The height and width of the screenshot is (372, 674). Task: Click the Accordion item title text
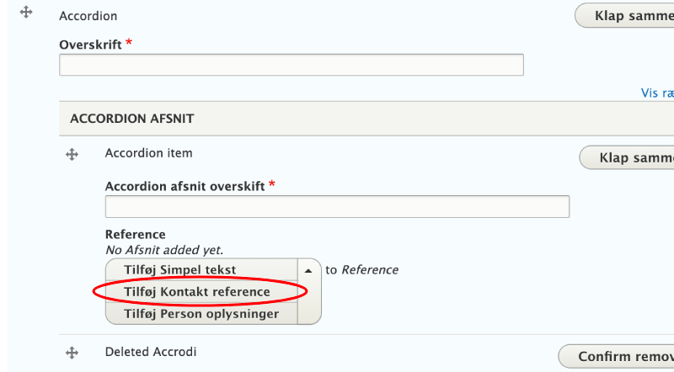148,153
